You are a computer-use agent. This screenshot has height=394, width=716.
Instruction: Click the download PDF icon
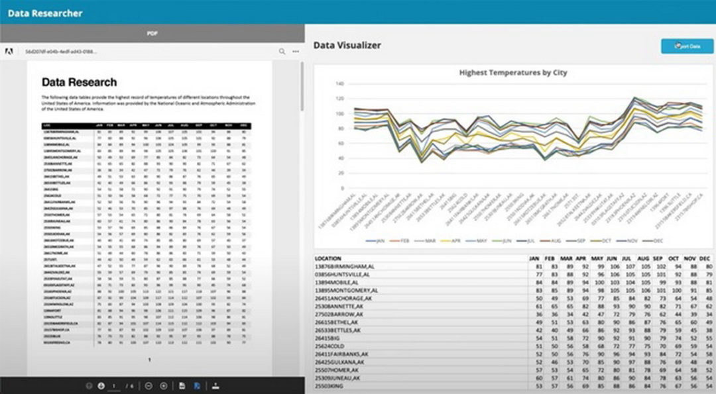pyautogui.click(x=215, y=385)
